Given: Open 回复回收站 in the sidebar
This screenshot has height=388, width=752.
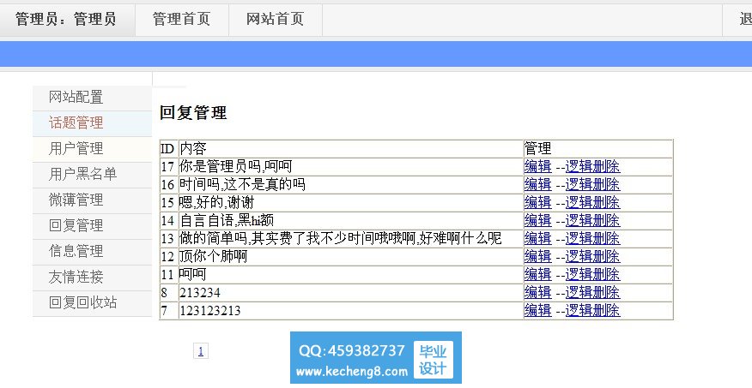Looking at the screenshot, I should (92, 303).
